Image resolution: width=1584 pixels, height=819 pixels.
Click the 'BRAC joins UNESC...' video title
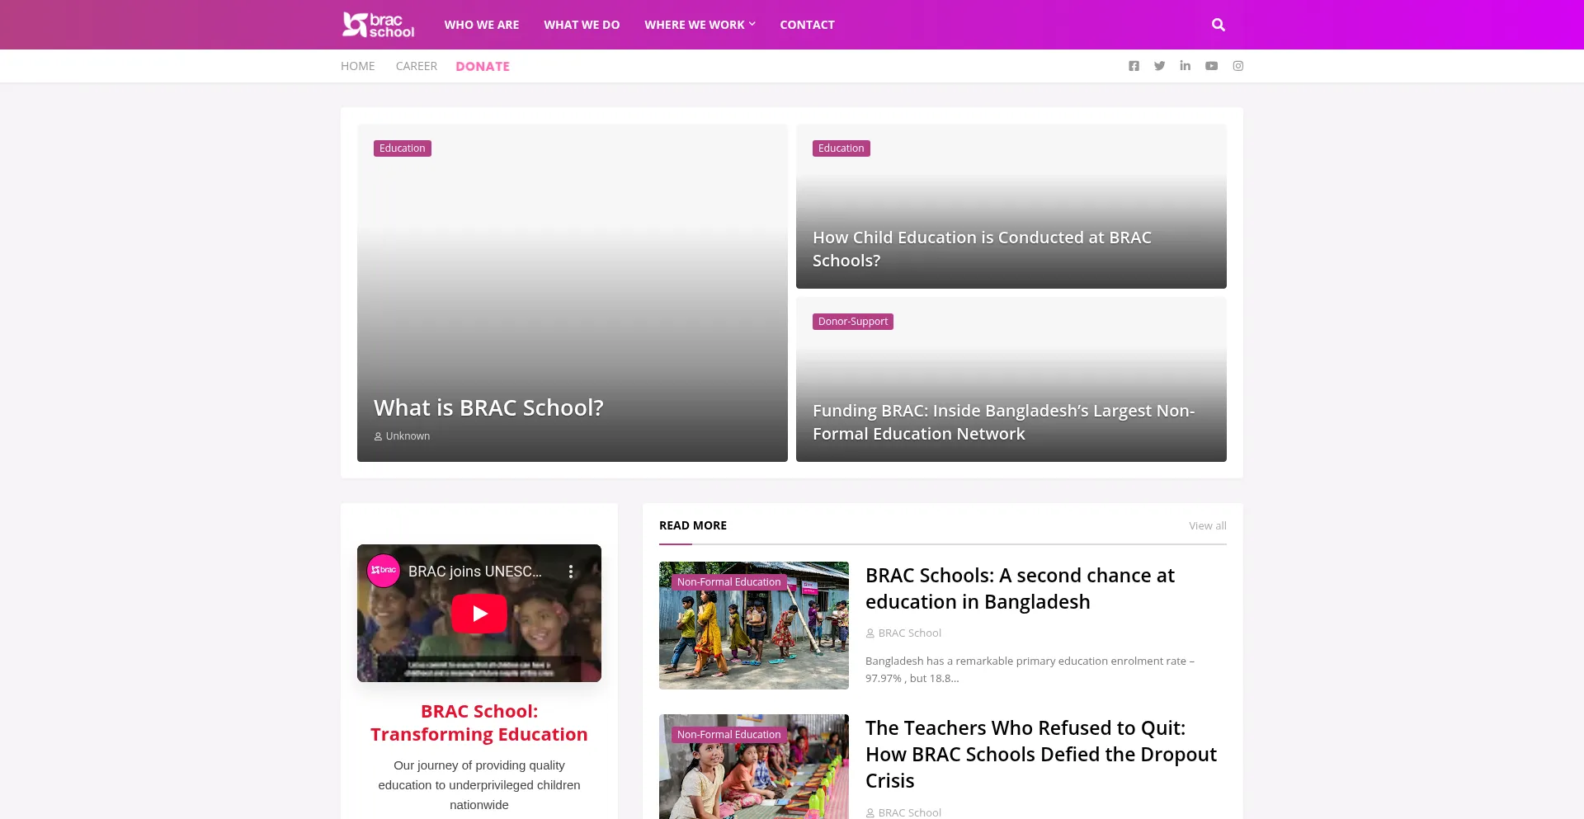(x=475, y=572)
